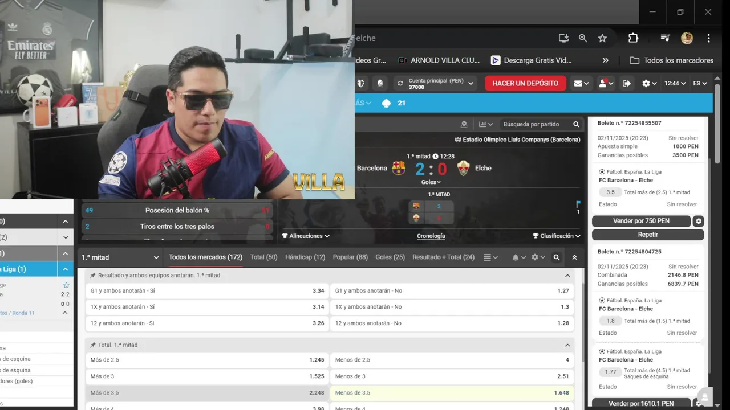The image size is (730, 410).
Task: Open the Chrome three-dot menu
Action: pyautogui.click(x=709, y=38)
